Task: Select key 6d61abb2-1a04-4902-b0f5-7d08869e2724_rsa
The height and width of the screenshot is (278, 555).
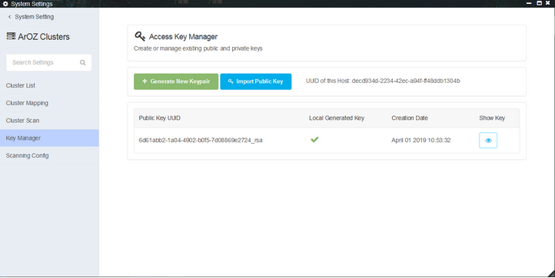Action: click(x=201, y=141)
